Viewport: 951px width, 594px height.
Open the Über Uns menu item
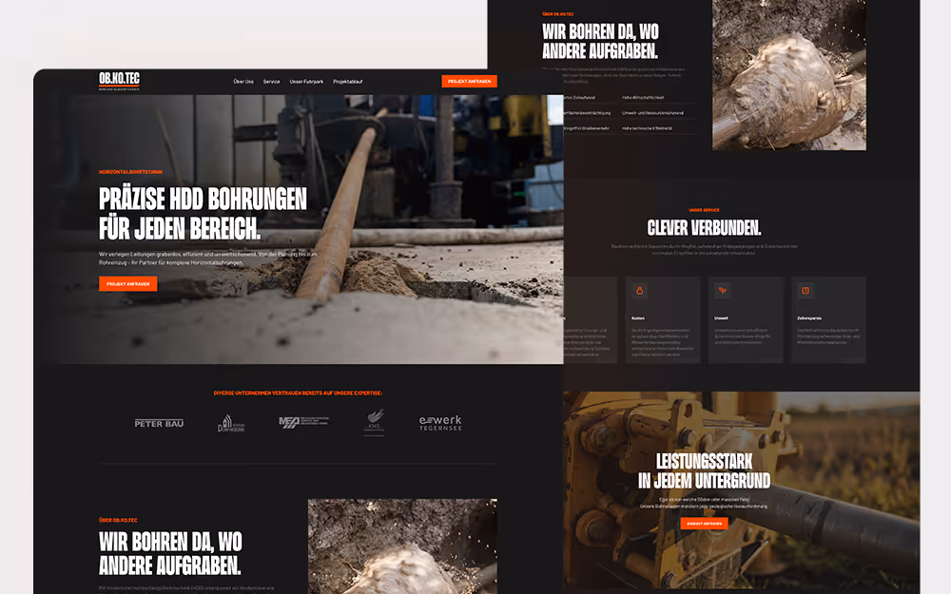(x=243, y=81)
